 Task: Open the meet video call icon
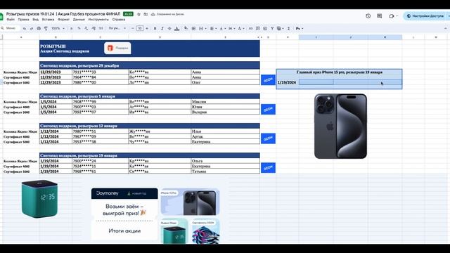click(x=392, y=16)
